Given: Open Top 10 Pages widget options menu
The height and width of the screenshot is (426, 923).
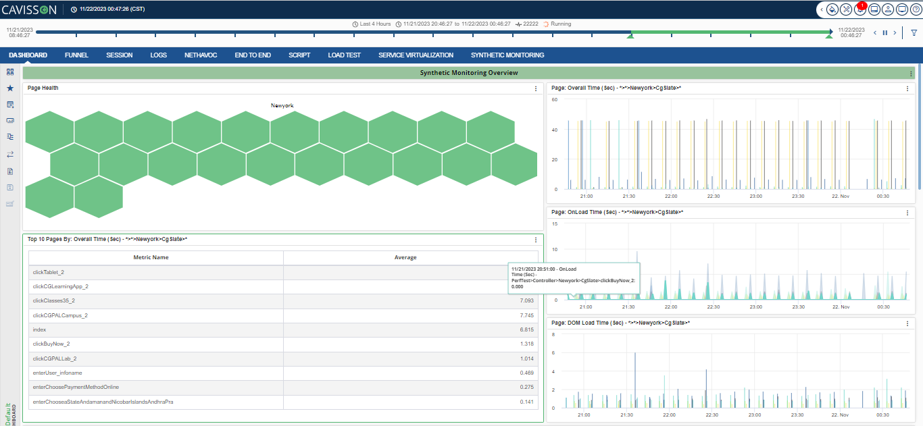Looking at the screenshot, I should (536, 240).
